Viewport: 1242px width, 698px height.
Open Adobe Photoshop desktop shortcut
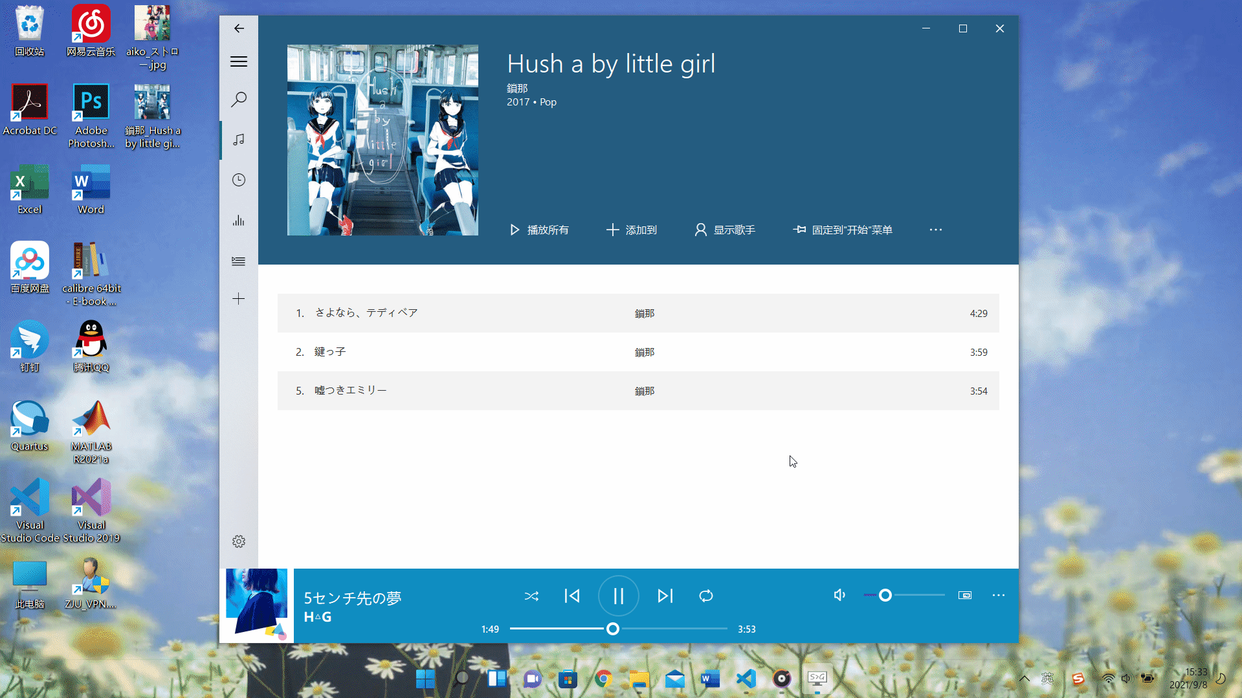pyautogui.click(x=91, y=116)
